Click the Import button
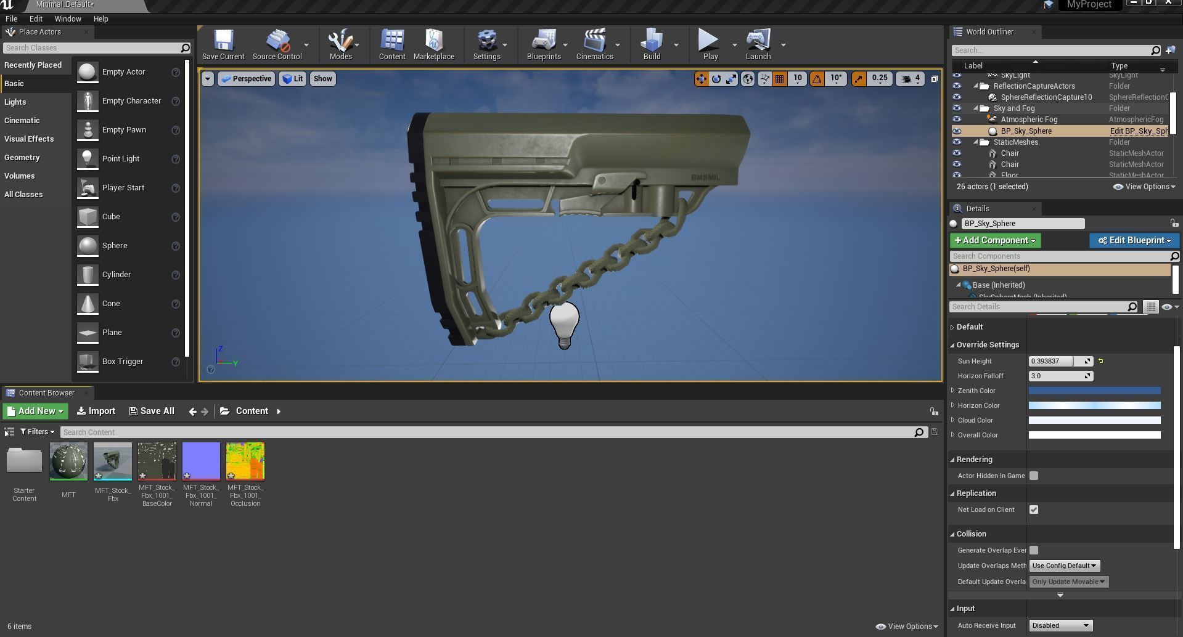Image resolution: width=1183 pixels, height=637 pixels. [96, 411]
